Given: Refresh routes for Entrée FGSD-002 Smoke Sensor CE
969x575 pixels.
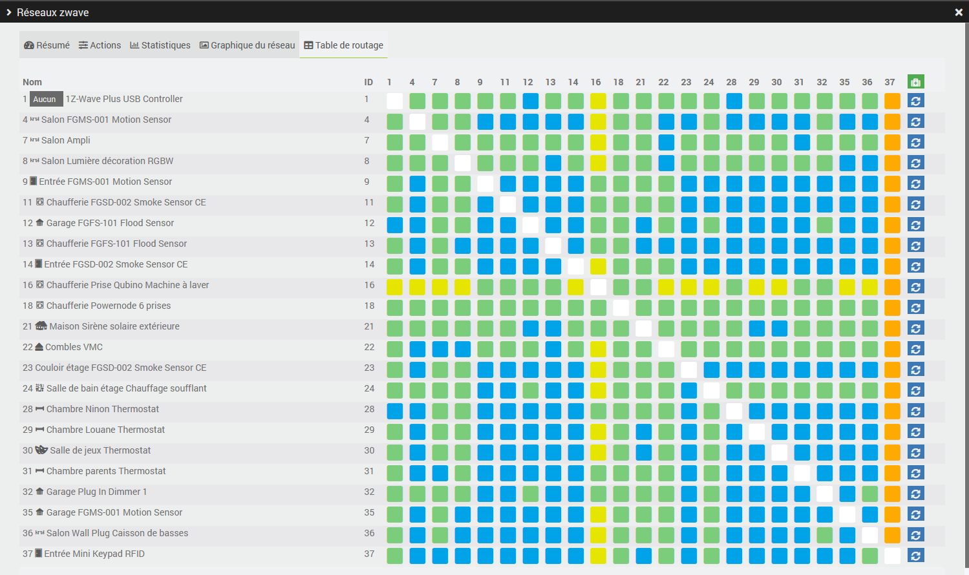Looking at the screenshot, I should coord(915,266).
